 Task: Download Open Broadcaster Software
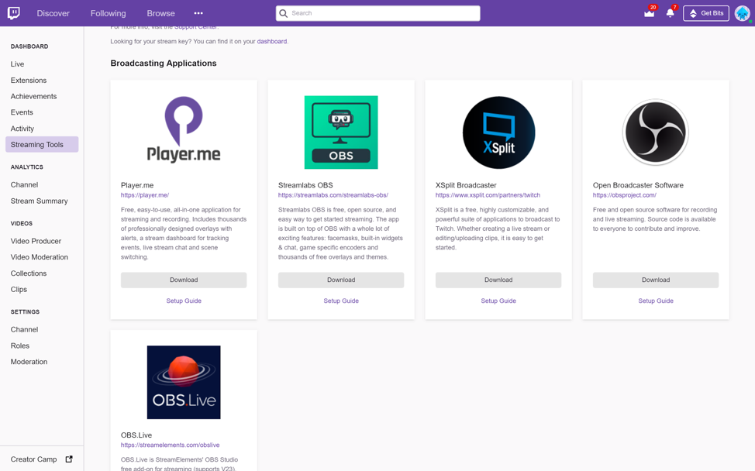[655, 280]
